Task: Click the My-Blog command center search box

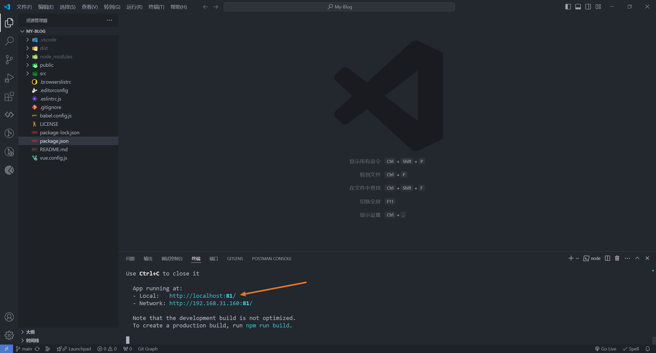Action: (339, 7)
